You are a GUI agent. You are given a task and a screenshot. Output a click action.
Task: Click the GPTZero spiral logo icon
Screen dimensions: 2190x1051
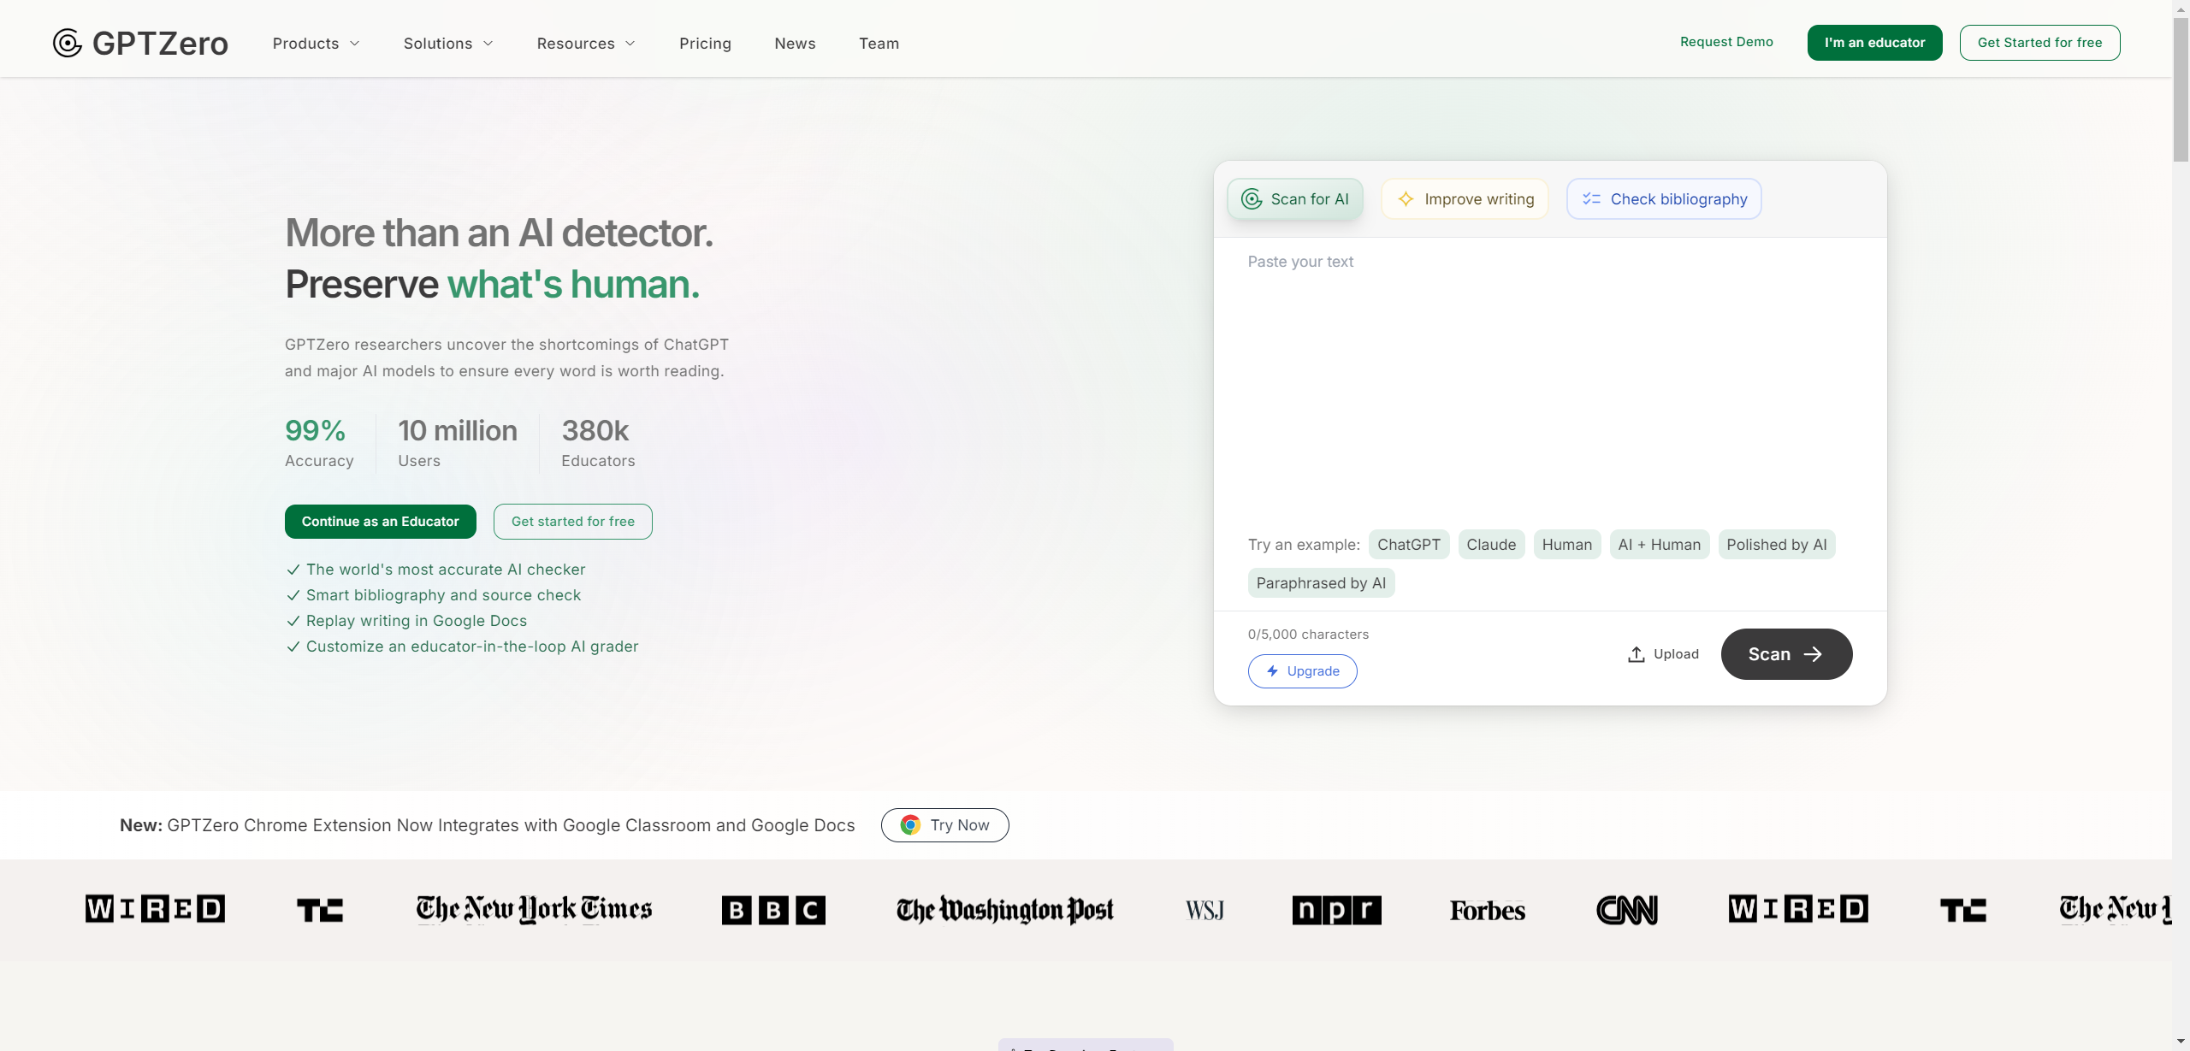point(68,43)
